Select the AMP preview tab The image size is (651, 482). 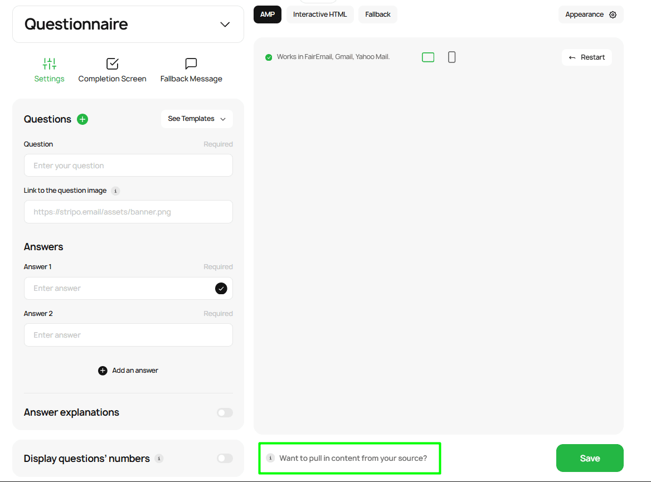(x=267, y=14)
